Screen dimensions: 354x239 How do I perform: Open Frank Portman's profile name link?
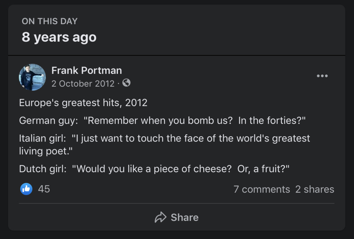point(86,71)
